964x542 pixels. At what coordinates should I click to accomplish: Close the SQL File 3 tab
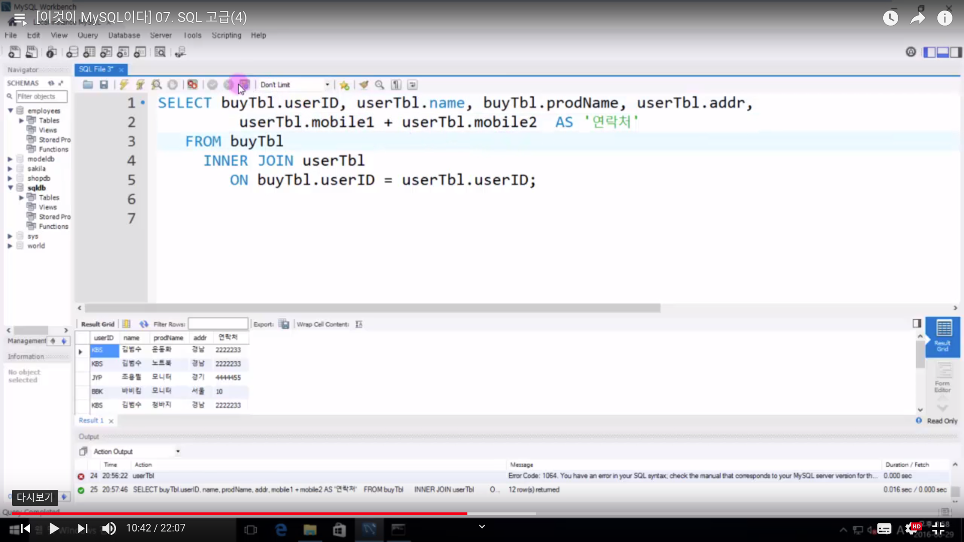tap(121, 70)
